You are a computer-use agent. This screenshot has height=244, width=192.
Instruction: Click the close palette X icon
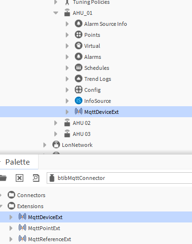[x=20, y=178]
